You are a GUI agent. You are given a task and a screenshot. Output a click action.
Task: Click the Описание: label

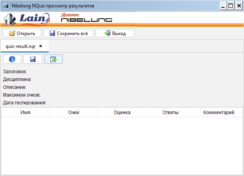point(15,87)
